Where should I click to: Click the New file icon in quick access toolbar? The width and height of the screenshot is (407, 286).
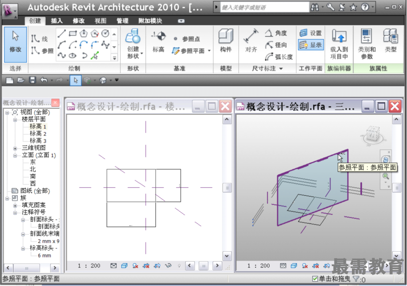tap(9, 80)
